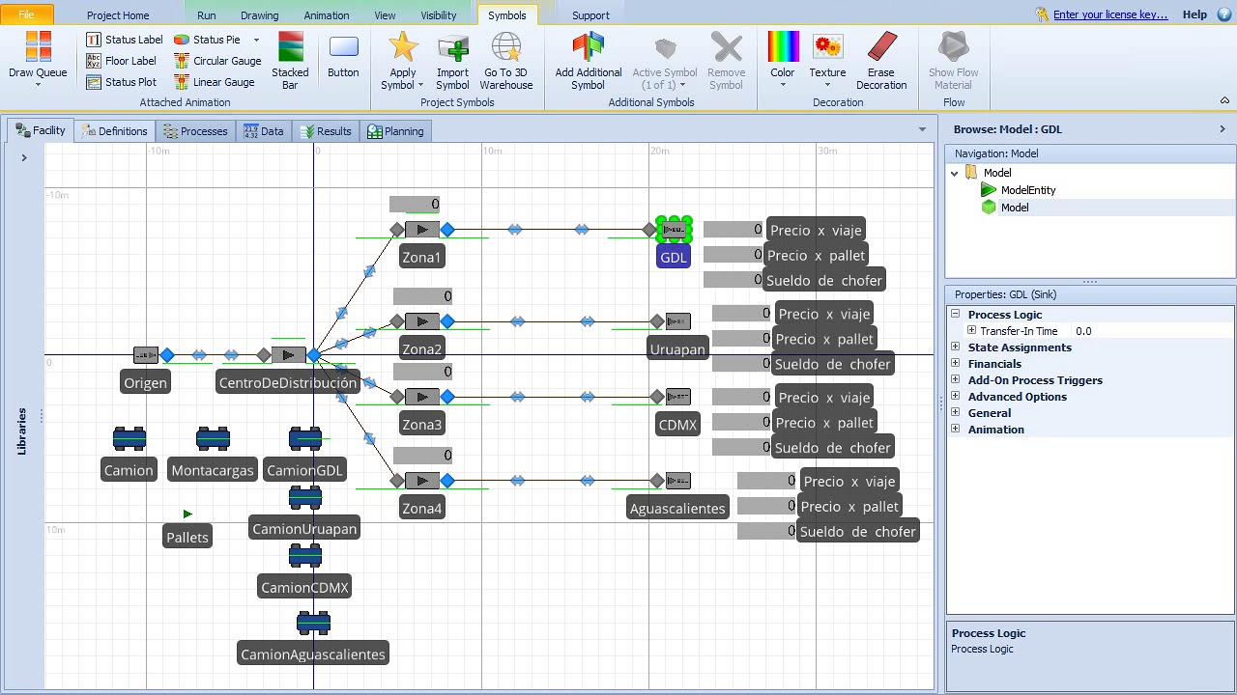Switch to the Animation ribbon tab
This screenshot has width=1237, height=695.
[327, 15]
